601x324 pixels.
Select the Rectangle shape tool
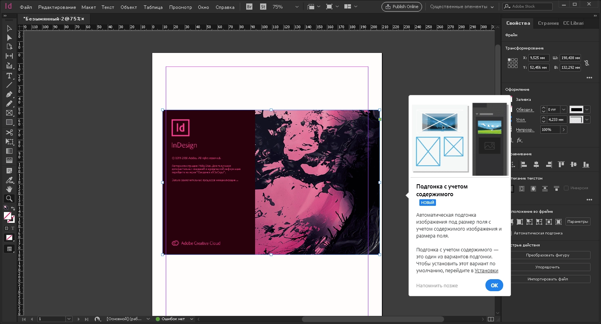tap(9, 122)
